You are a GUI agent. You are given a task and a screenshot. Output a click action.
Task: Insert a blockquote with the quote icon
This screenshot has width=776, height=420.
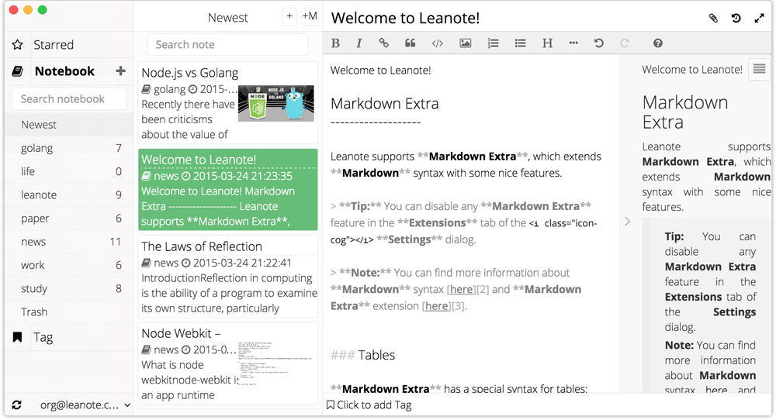point(410,43)
